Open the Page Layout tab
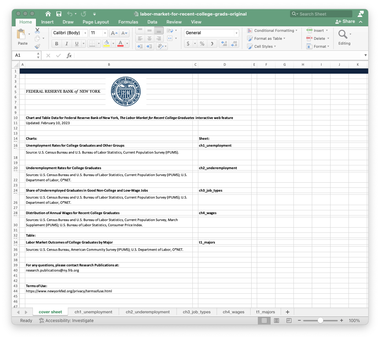 96,22
